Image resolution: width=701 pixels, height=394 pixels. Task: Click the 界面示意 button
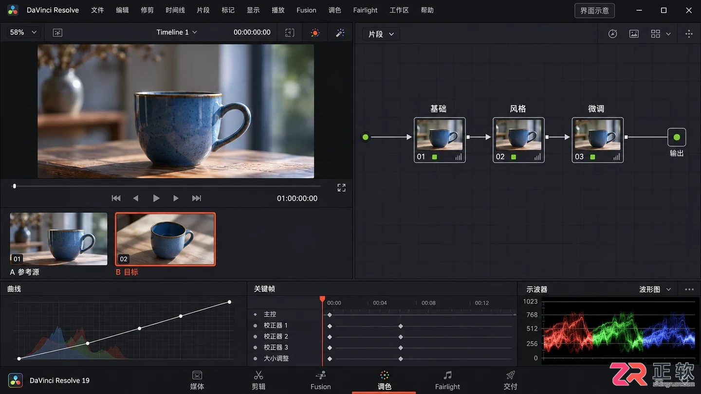point(594,11)
